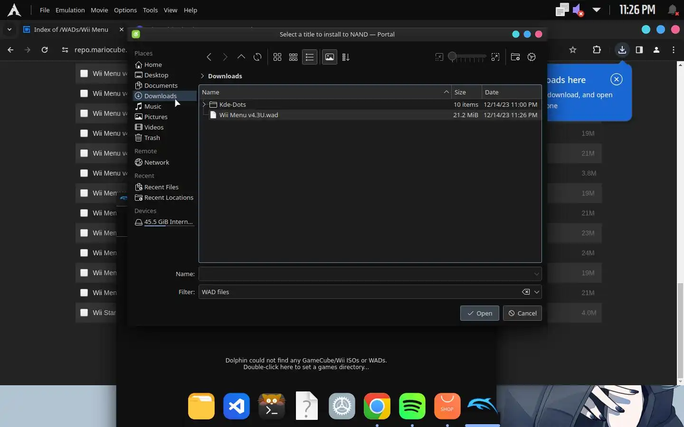Select Wii Menu v4.3U.wad file

pyautogui.click(x=370, y=115)
